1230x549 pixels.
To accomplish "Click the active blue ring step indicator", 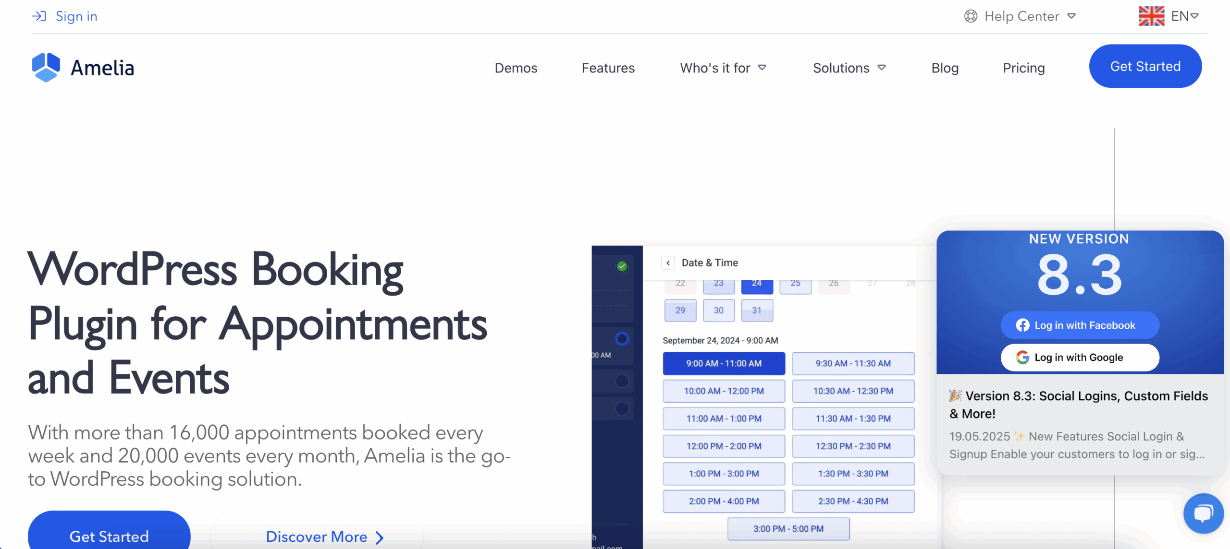I will (622, 339).
